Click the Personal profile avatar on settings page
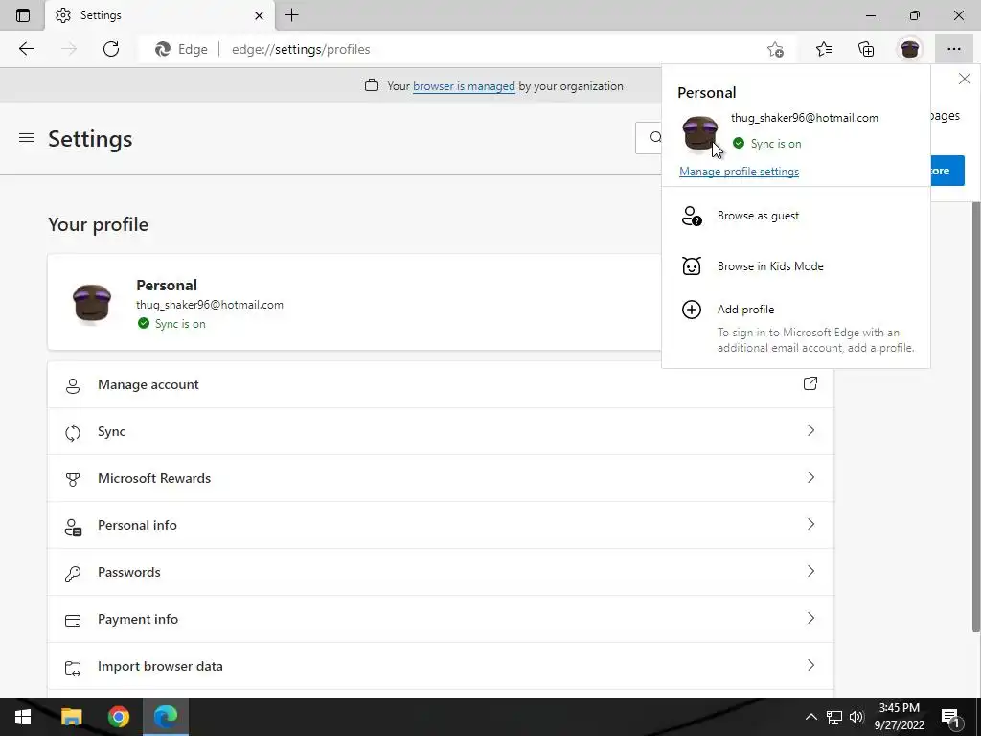 pos(92,304)
